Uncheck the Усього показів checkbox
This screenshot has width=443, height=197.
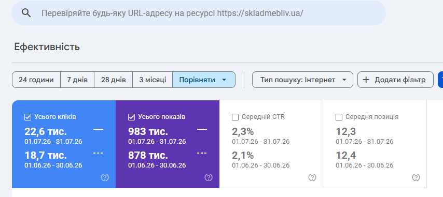click(131, 117)
